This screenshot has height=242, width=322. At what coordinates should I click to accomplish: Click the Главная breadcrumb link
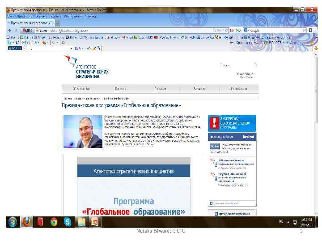(68, 99)
